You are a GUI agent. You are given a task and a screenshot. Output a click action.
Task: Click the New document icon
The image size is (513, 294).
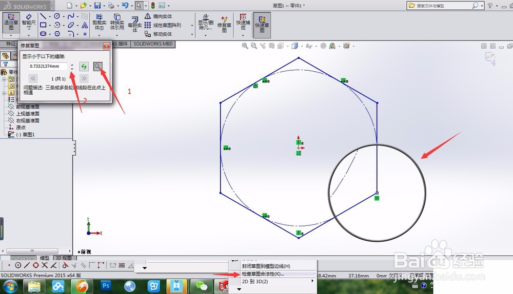69,5
